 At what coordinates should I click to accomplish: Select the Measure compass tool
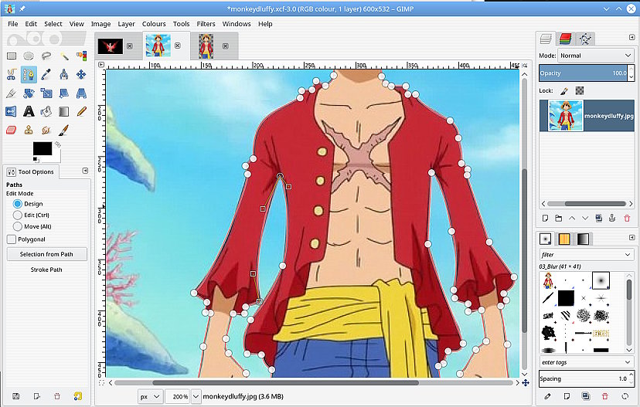[x=64, y=75]
